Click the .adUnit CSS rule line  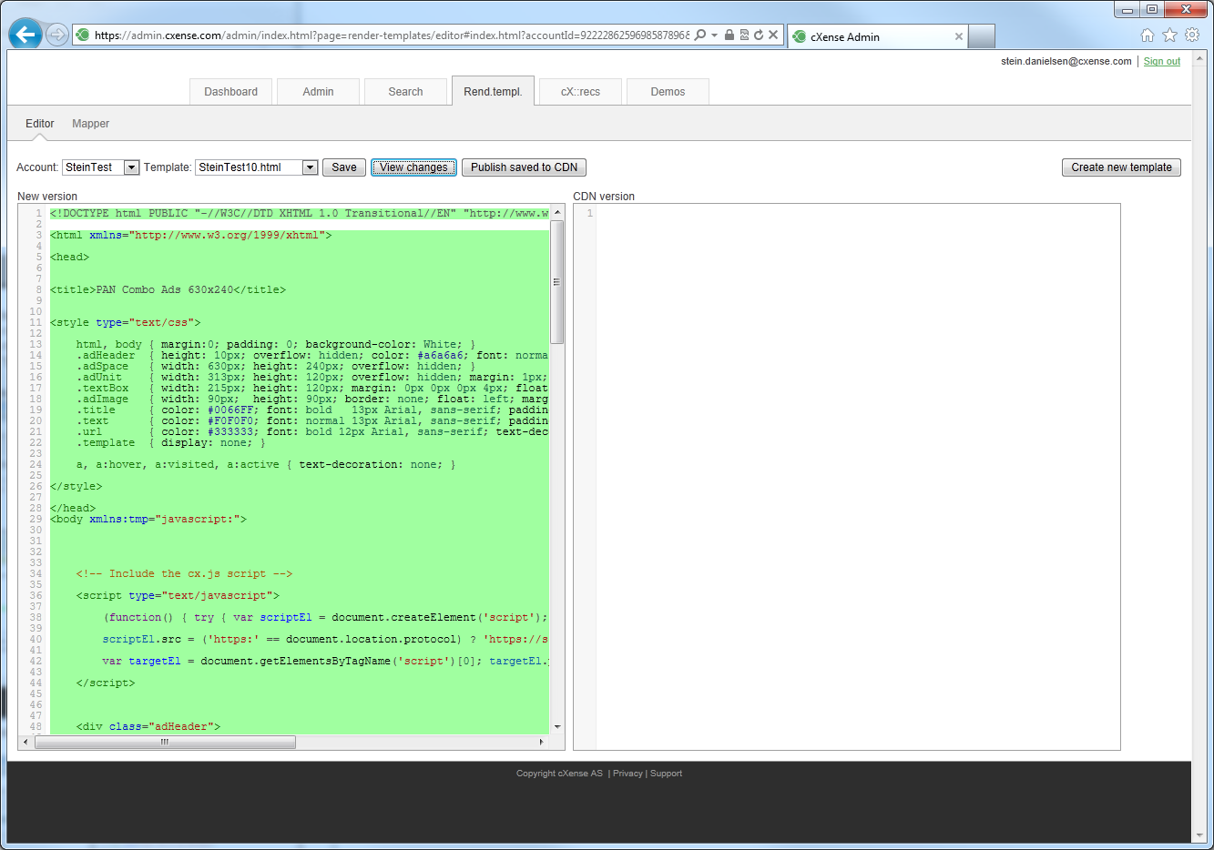312,377
